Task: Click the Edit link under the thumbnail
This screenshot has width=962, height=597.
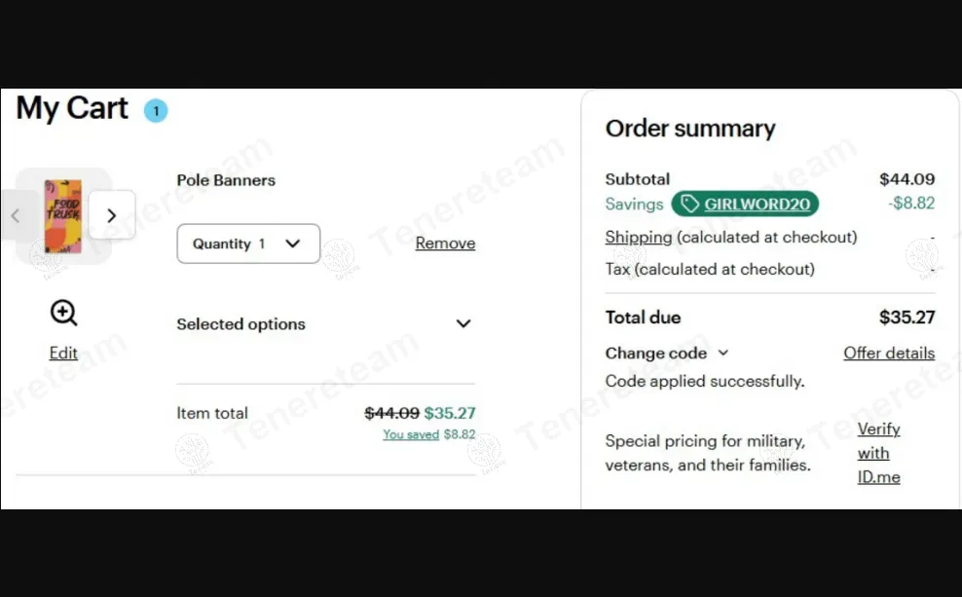Action: 63,354
